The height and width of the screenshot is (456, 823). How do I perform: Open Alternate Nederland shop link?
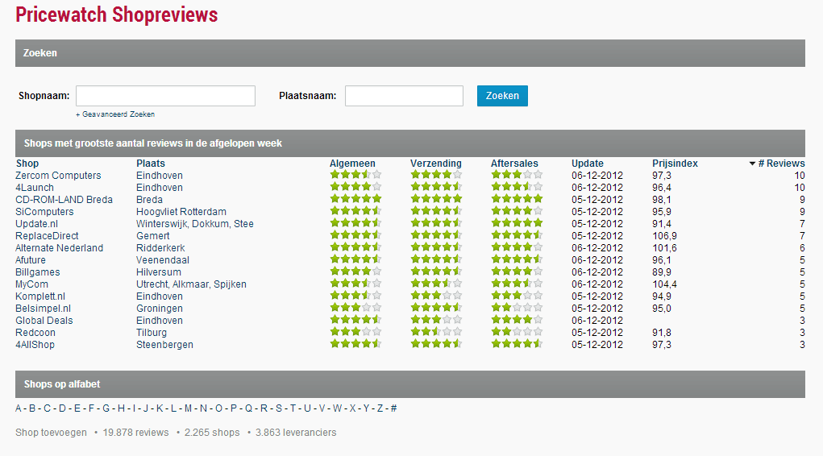[x=60, y=247]
